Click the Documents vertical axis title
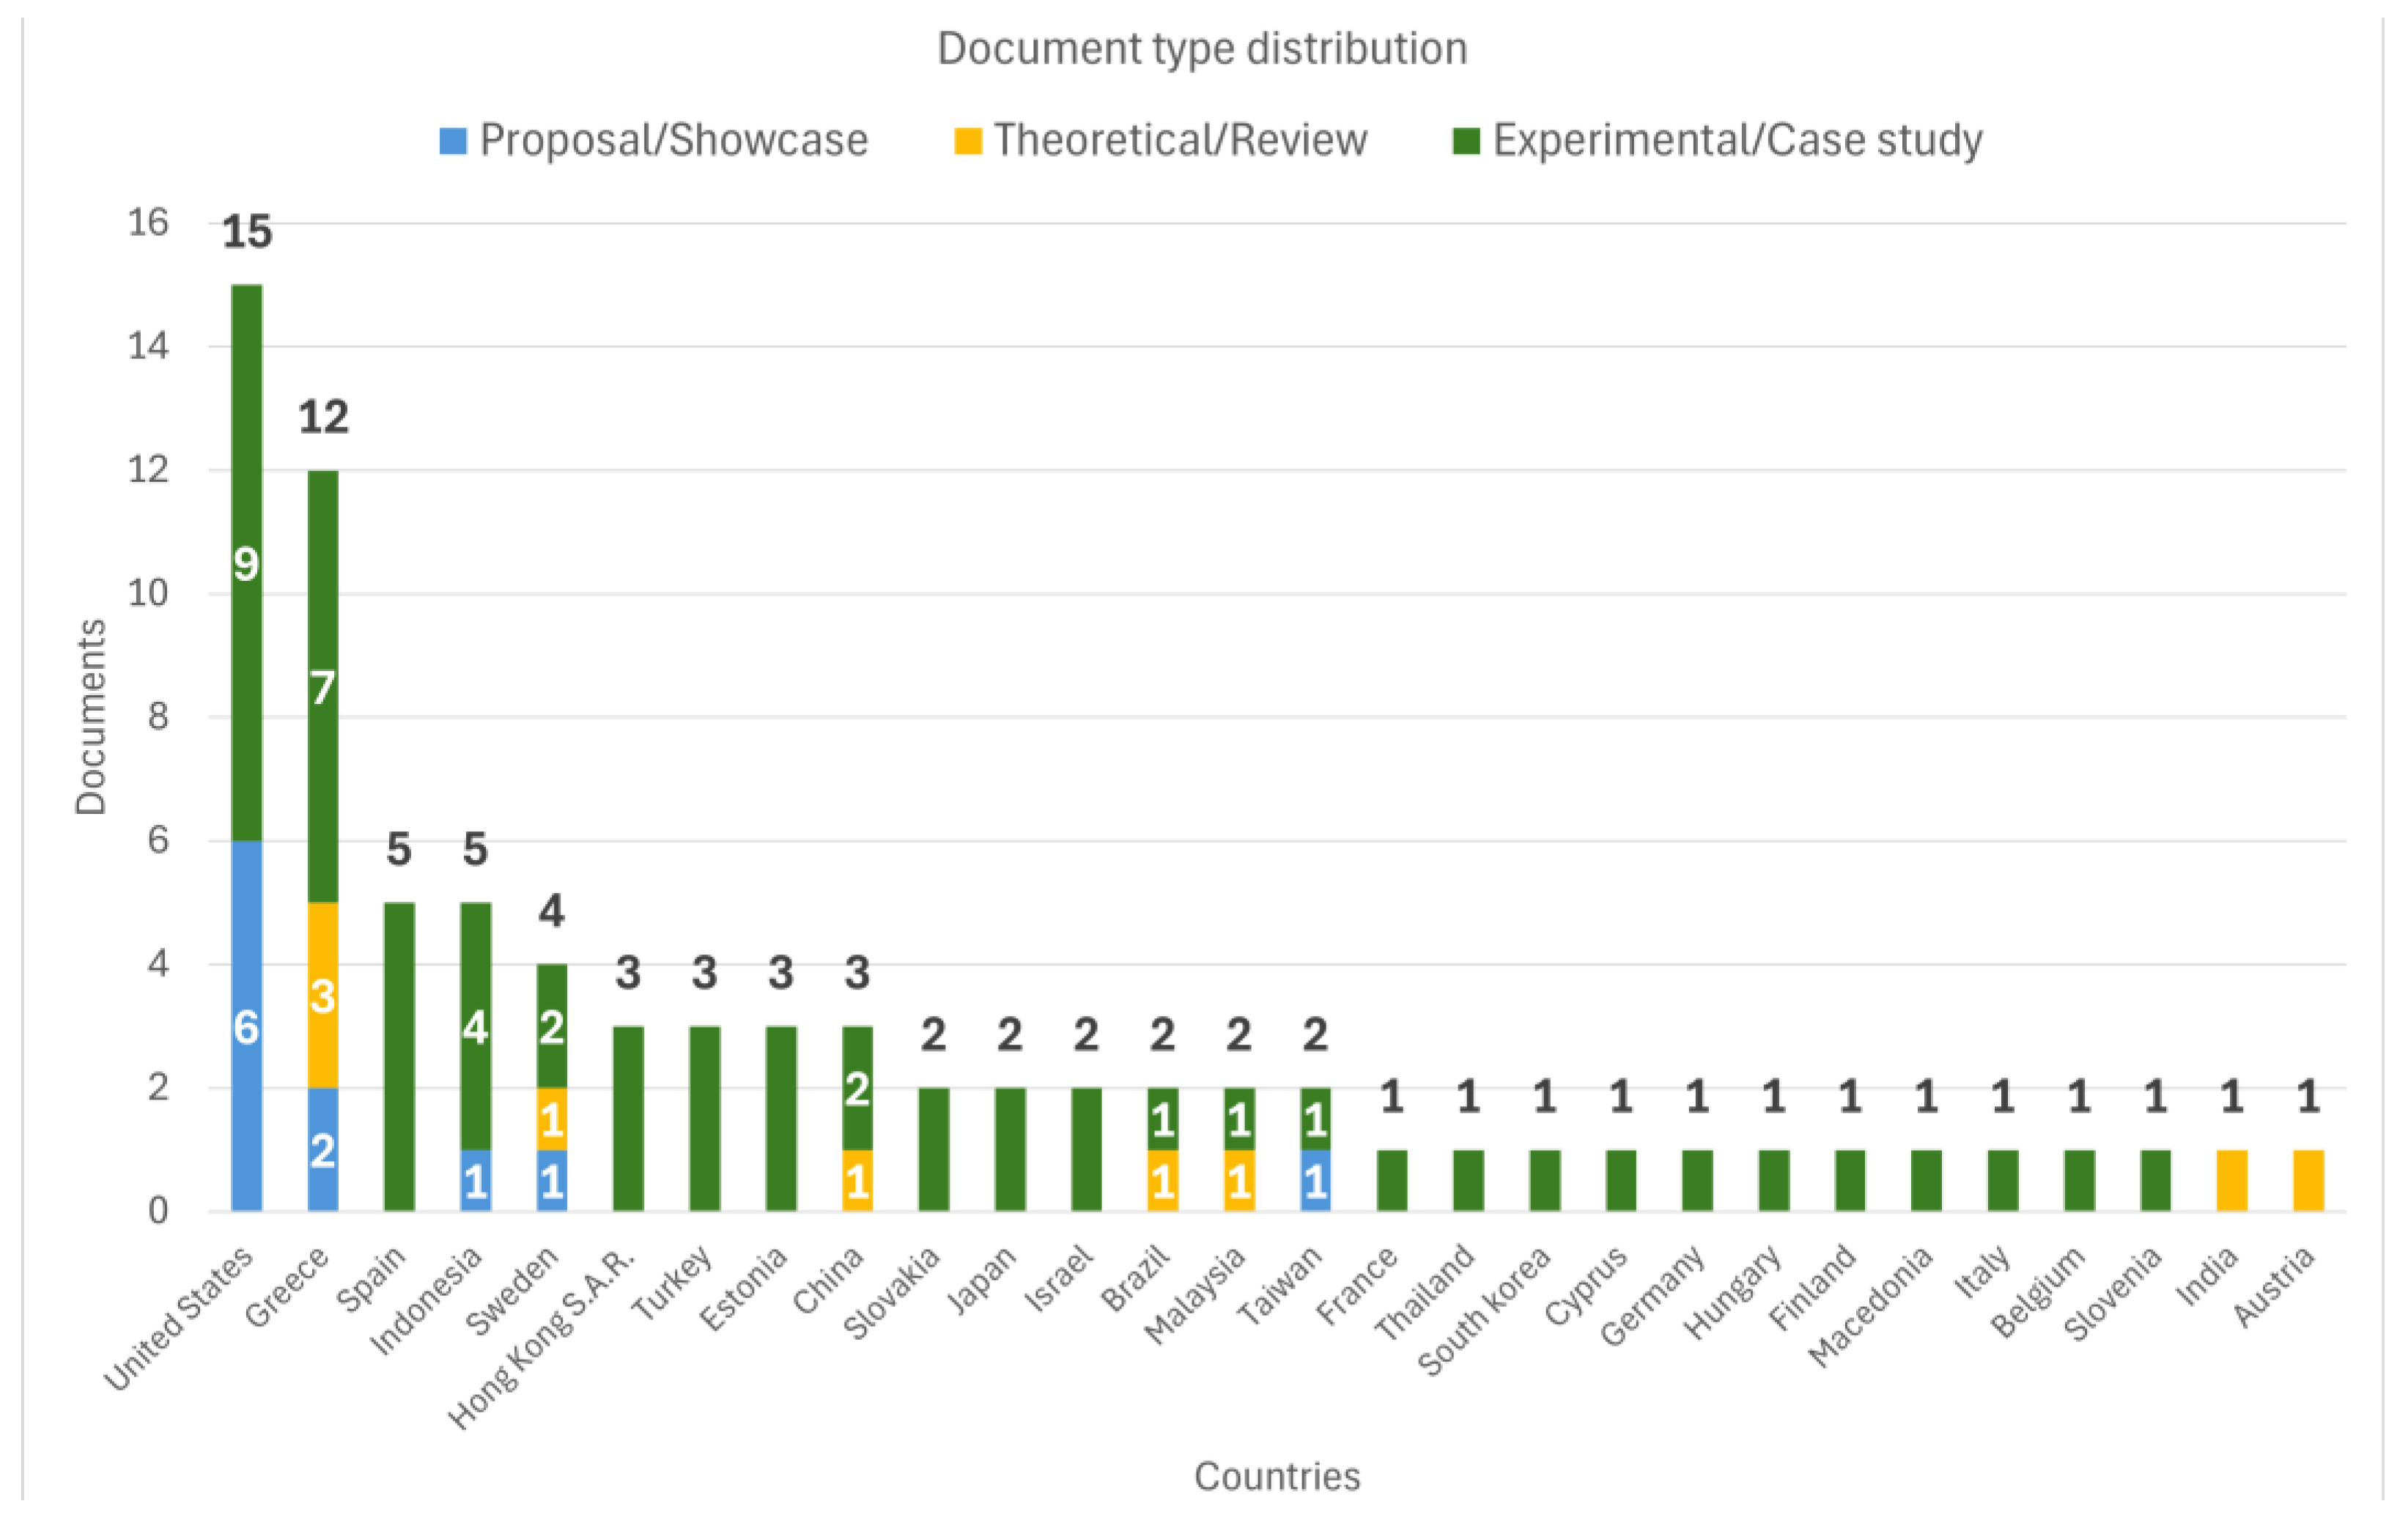Viewport: 2408px width, 1523px height. (x=91, y=716)
